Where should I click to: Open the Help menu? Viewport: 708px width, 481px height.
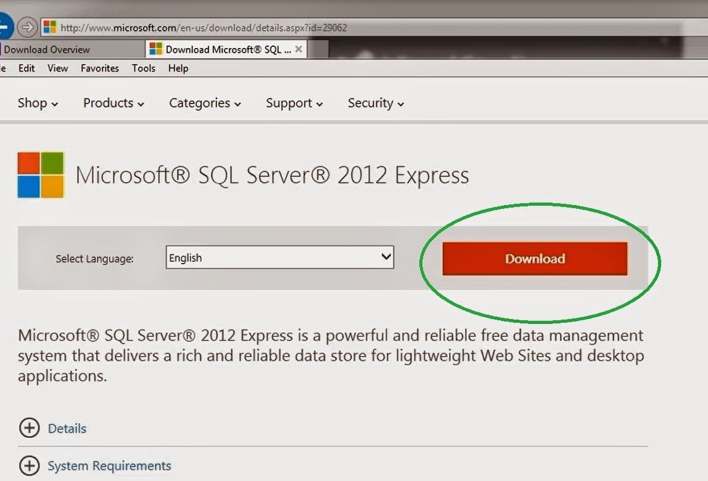(x=178, y=68)
